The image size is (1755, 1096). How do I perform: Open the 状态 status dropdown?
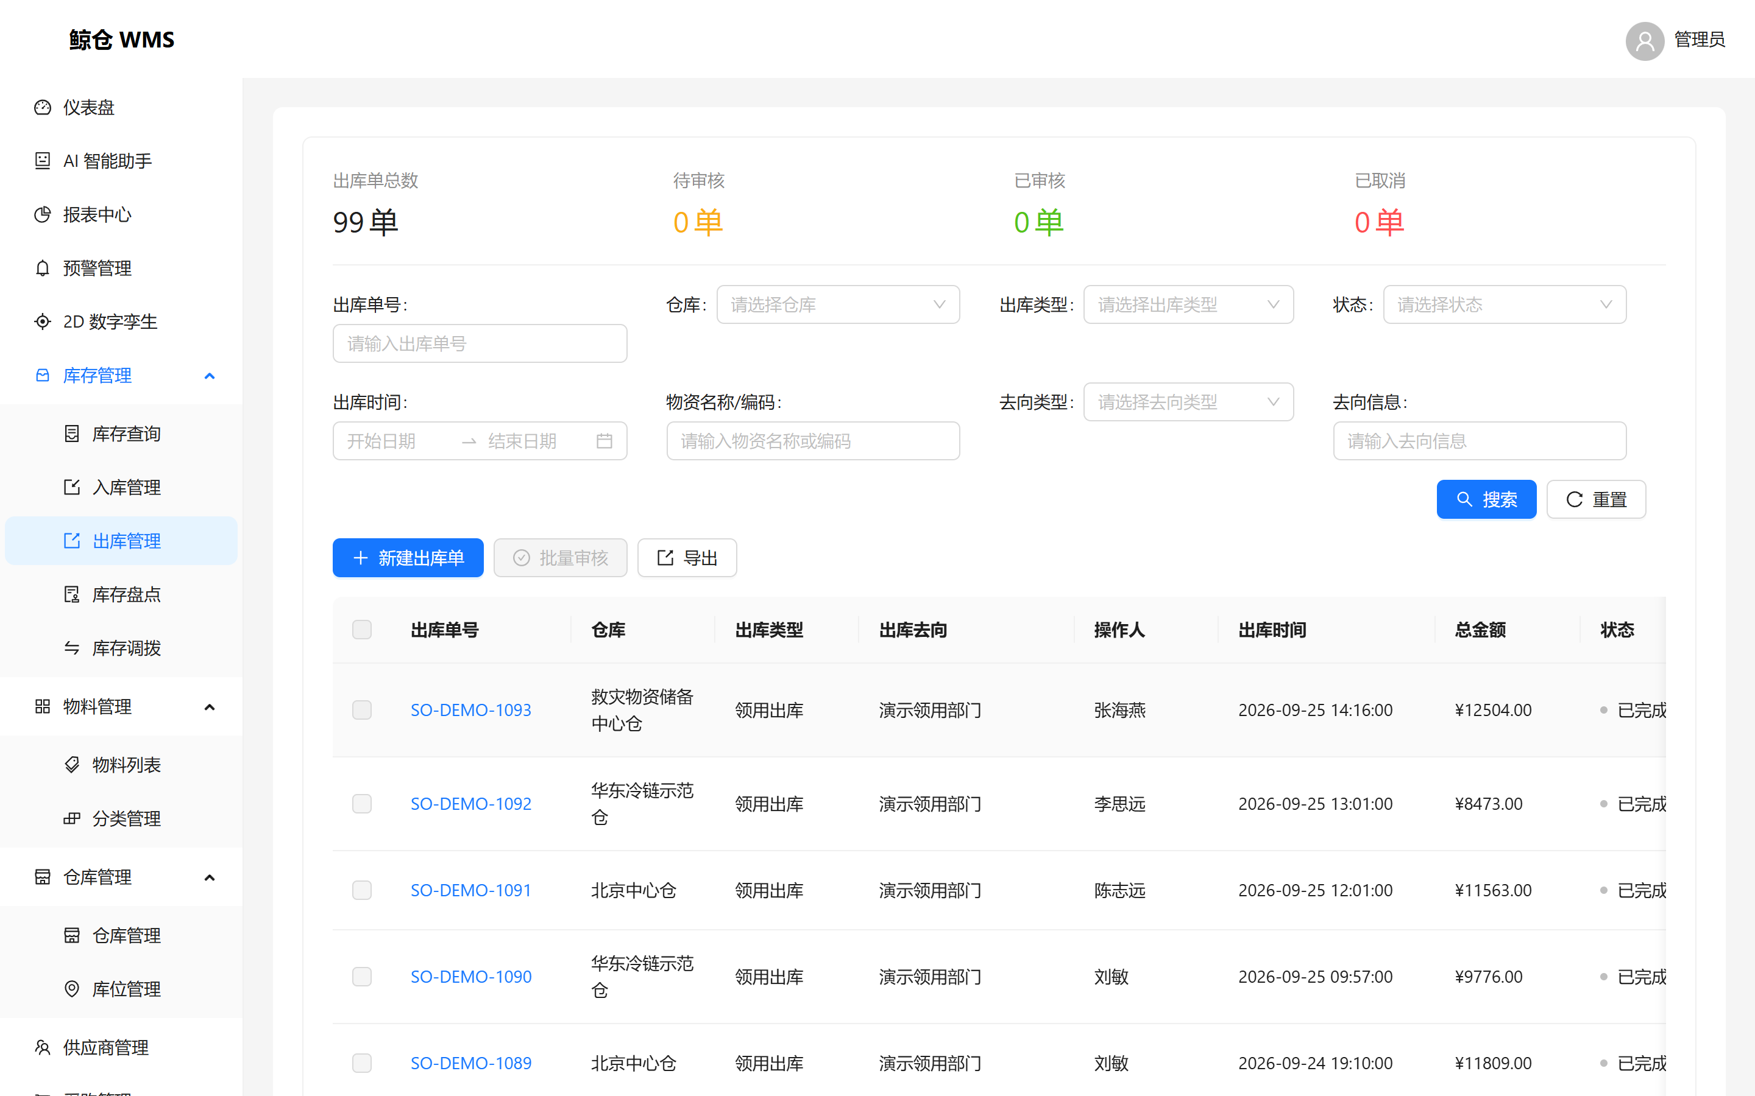pos(1504,304)
